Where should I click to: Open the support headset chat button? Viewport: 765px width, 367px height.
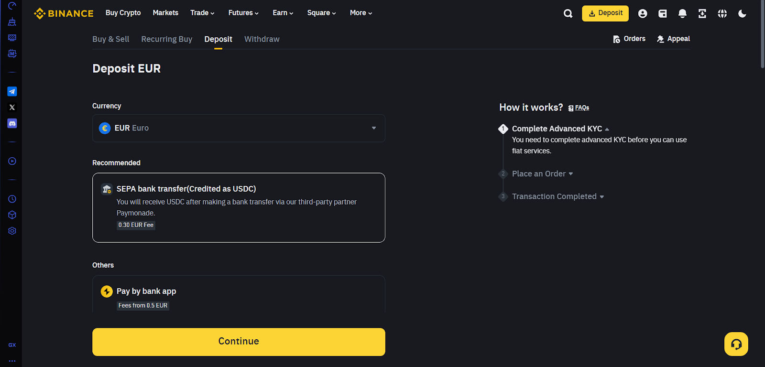[736, 344]
